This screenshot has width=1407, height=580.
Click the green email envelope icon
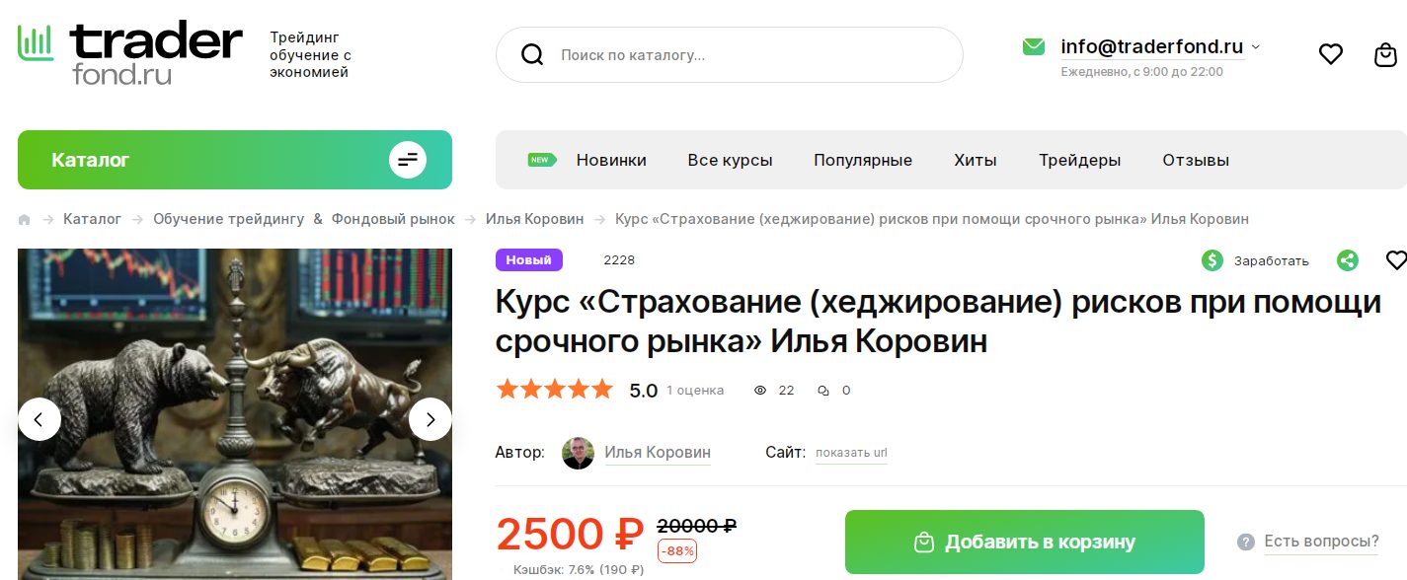click(1034, 46)
